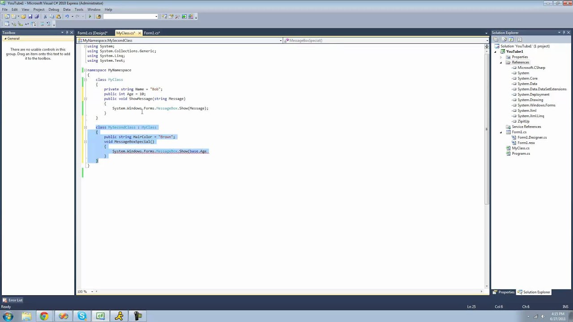Click the Copy icon in toolbar
The width and height of the screenshot is (573, 322).
pos(52,17)
